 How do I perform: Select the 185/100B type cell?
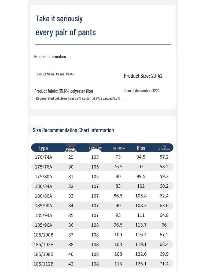[43, 235]
